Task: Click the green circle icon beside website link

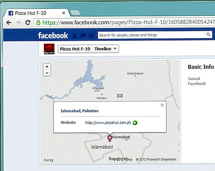Action: (x=135, y=123)
